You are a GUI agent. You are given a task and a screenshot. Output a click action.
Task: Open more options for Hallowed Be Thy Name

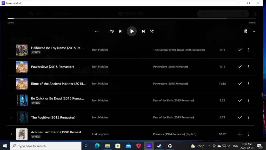(248, 50)
